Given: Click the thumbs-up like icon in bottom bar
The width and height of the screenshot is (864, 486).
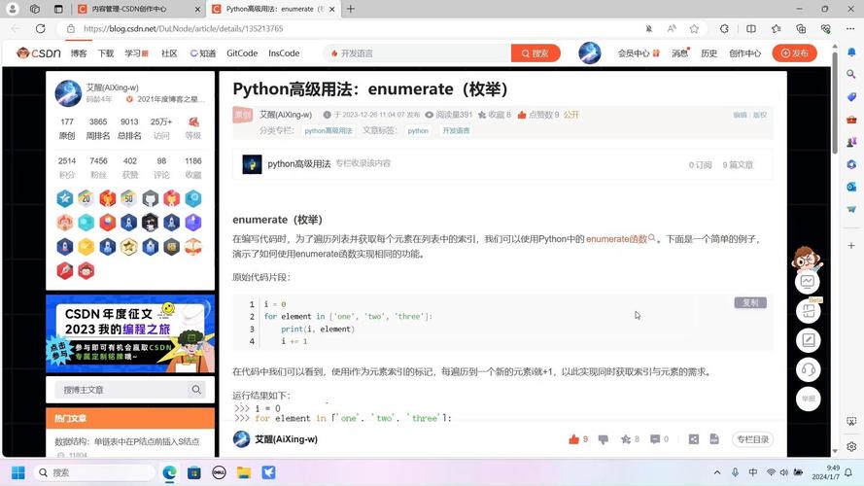Looking at the screenshot, I should (573, 439).
